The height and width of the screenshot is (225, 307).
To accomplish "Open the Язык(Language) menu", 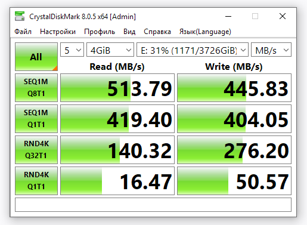I will tap(205, 32).
